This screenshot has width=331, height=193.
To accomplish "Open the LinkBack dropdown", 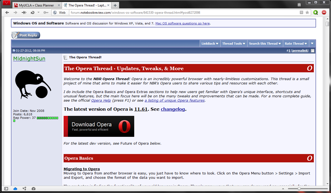I will point(210,44).
